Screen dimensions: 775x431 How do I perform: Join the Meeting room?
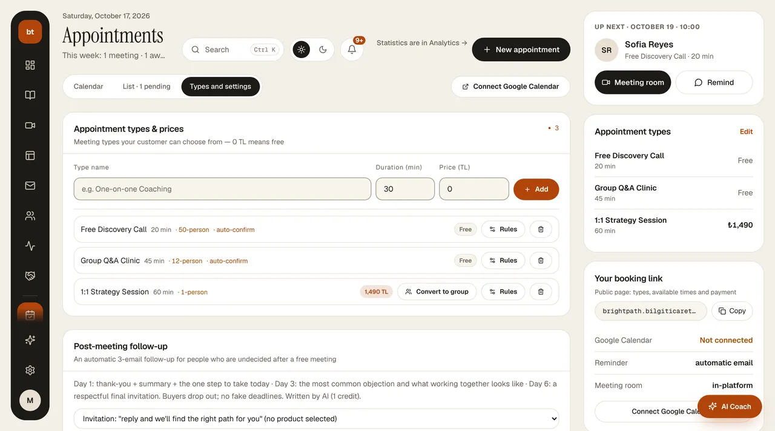click(633, 82)
